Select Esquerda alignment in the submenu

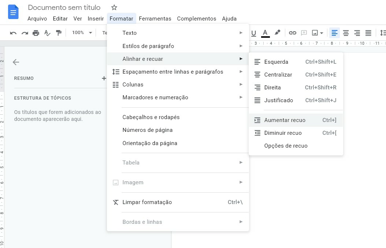[296, 62]
